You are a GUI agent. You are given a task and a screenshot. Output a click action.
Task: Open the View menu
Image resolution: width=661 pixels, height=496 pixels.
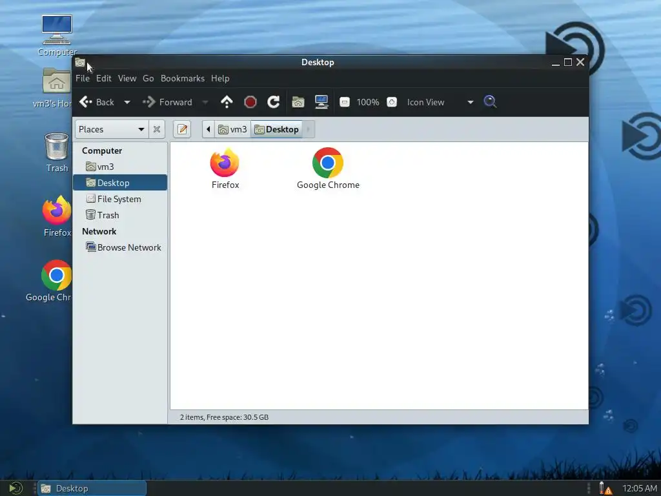pos(127,78)
